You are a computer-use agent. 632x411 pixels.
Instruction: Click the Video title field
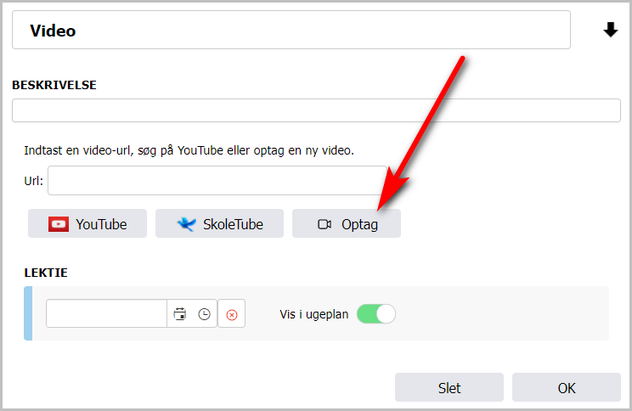pos(291,30)
